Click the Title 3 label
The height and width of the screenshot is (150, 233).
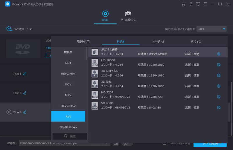point(17,93)
